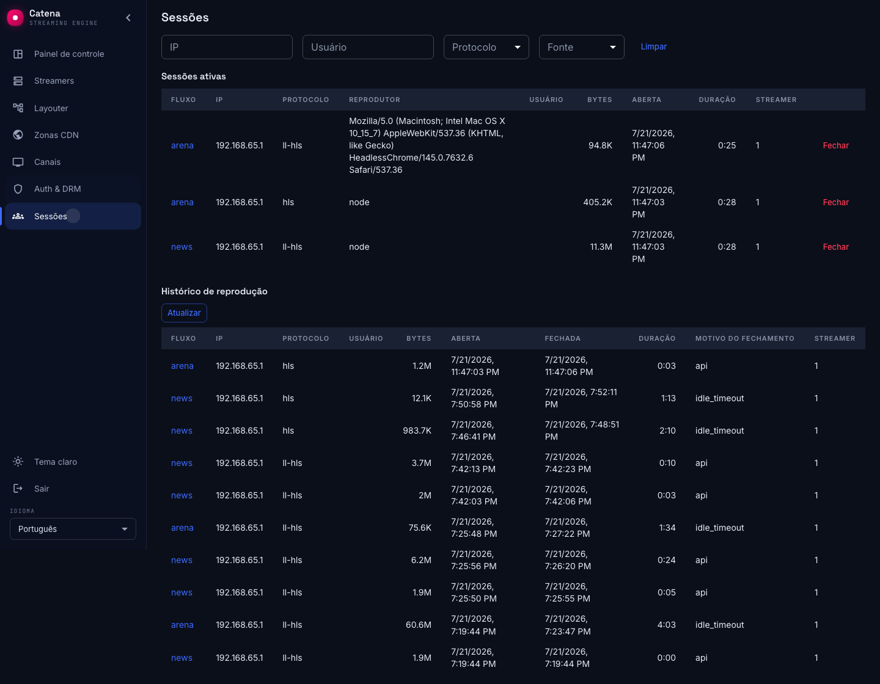
Task: Focus the Usuário filter input field
Action: 368,47
